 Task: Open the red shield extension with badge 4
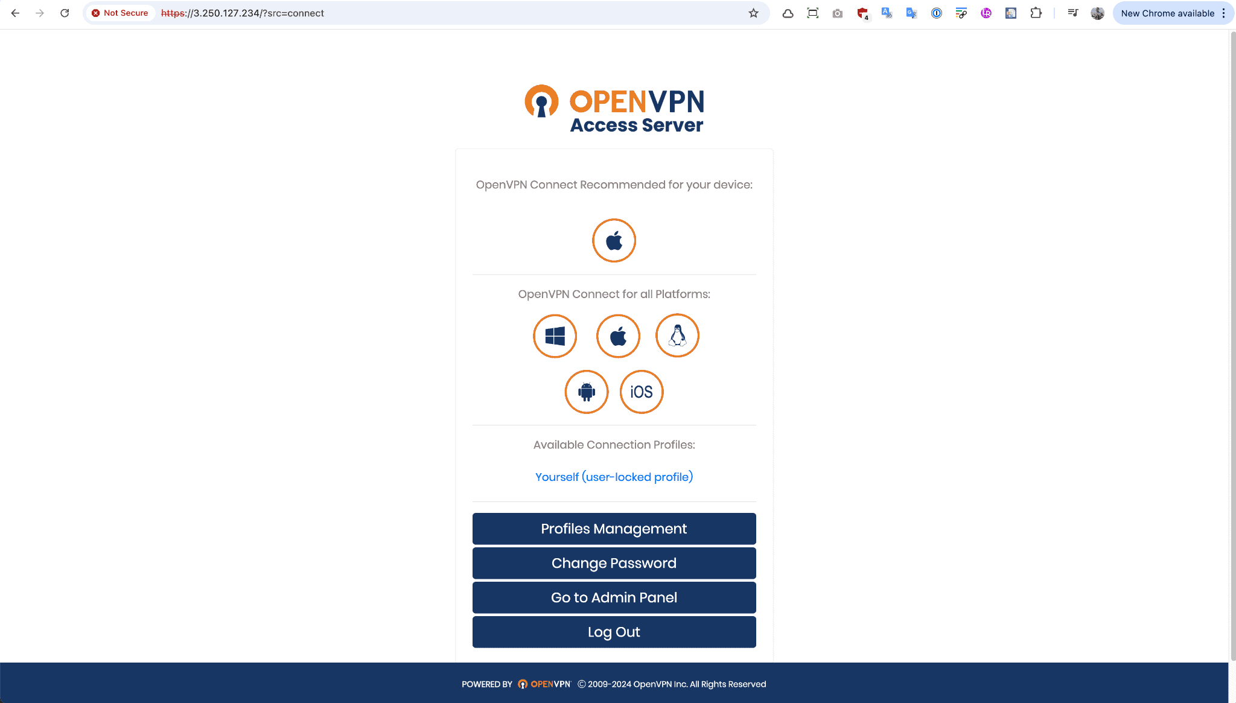862,13
